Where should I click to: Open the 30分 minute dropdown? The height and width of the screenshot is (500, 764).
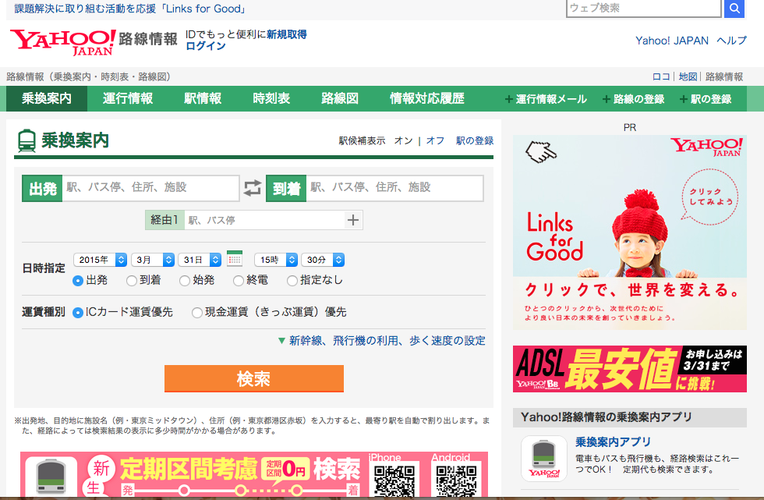pos(323,260)
